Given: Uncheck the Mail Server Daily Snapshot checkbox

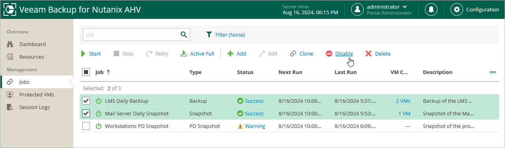Looking at the screenshot, I should tap(86, 113).
